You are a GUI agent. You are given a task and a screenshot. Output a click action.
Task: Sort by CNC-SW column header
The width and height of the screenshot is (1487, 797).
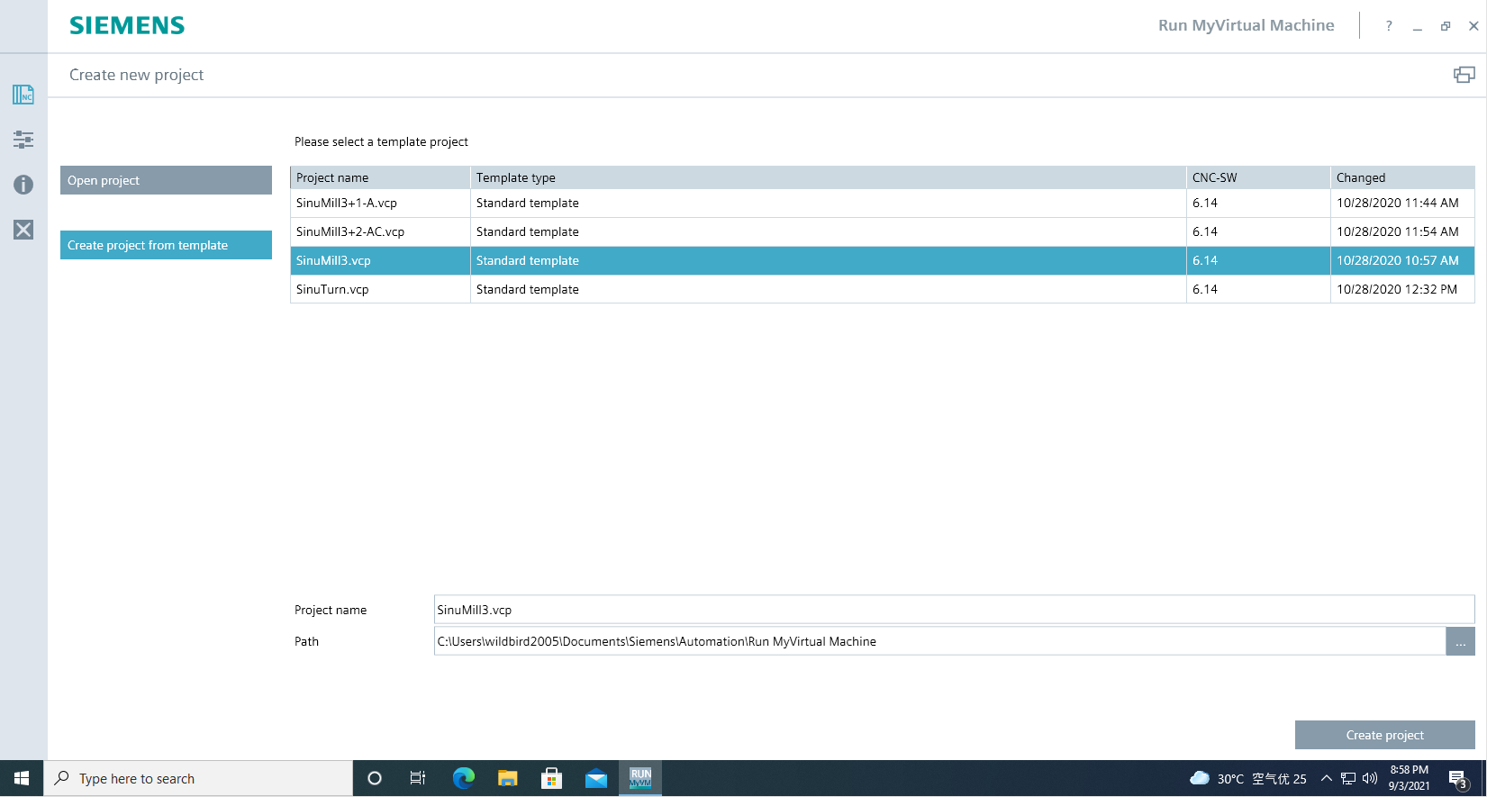click(x=1258, y=177)
